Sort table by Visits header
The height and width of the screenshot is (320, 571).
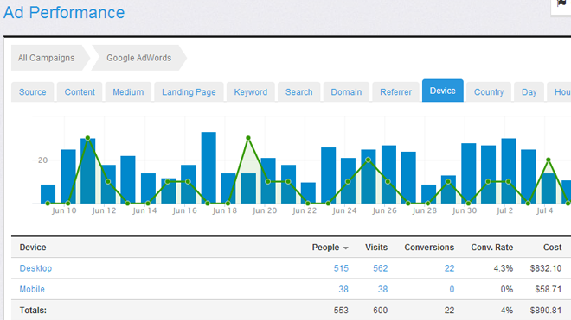tap(376, 248)
